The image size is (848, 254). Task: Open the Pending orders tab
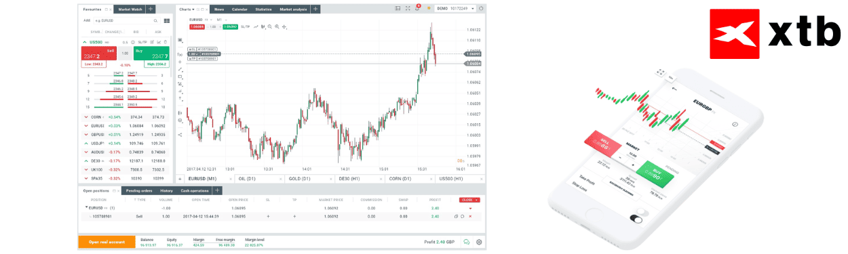[x=140, y=191]
